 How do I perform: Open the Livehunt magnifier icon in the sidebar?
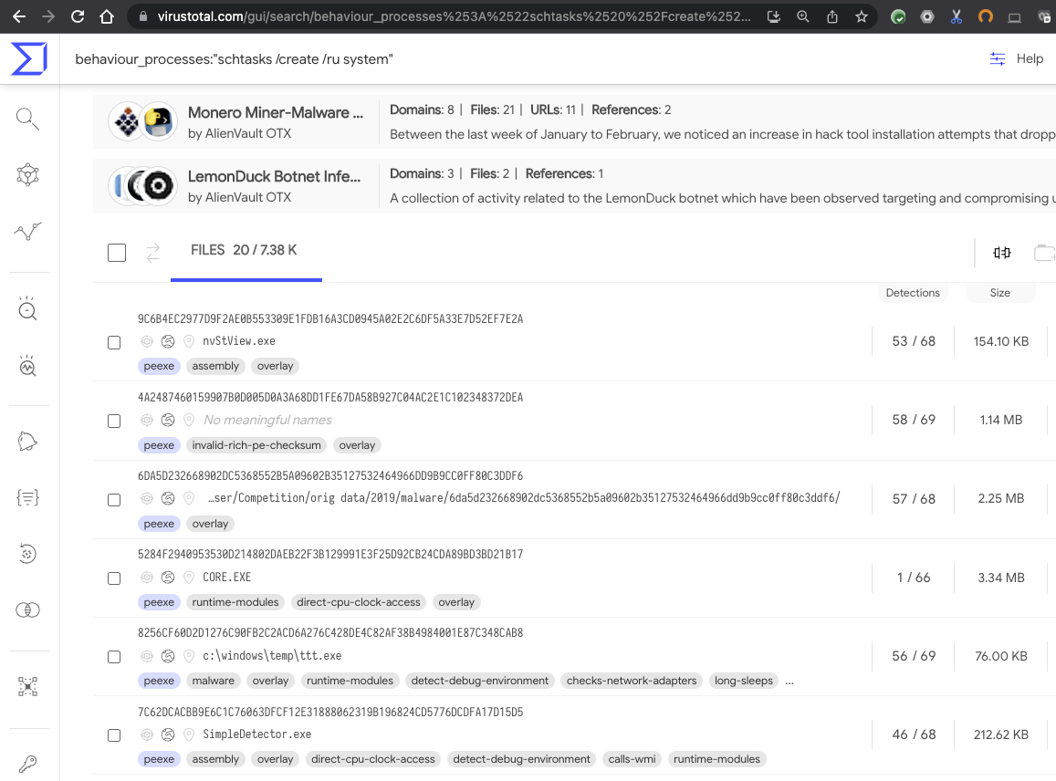click(27, 308)
